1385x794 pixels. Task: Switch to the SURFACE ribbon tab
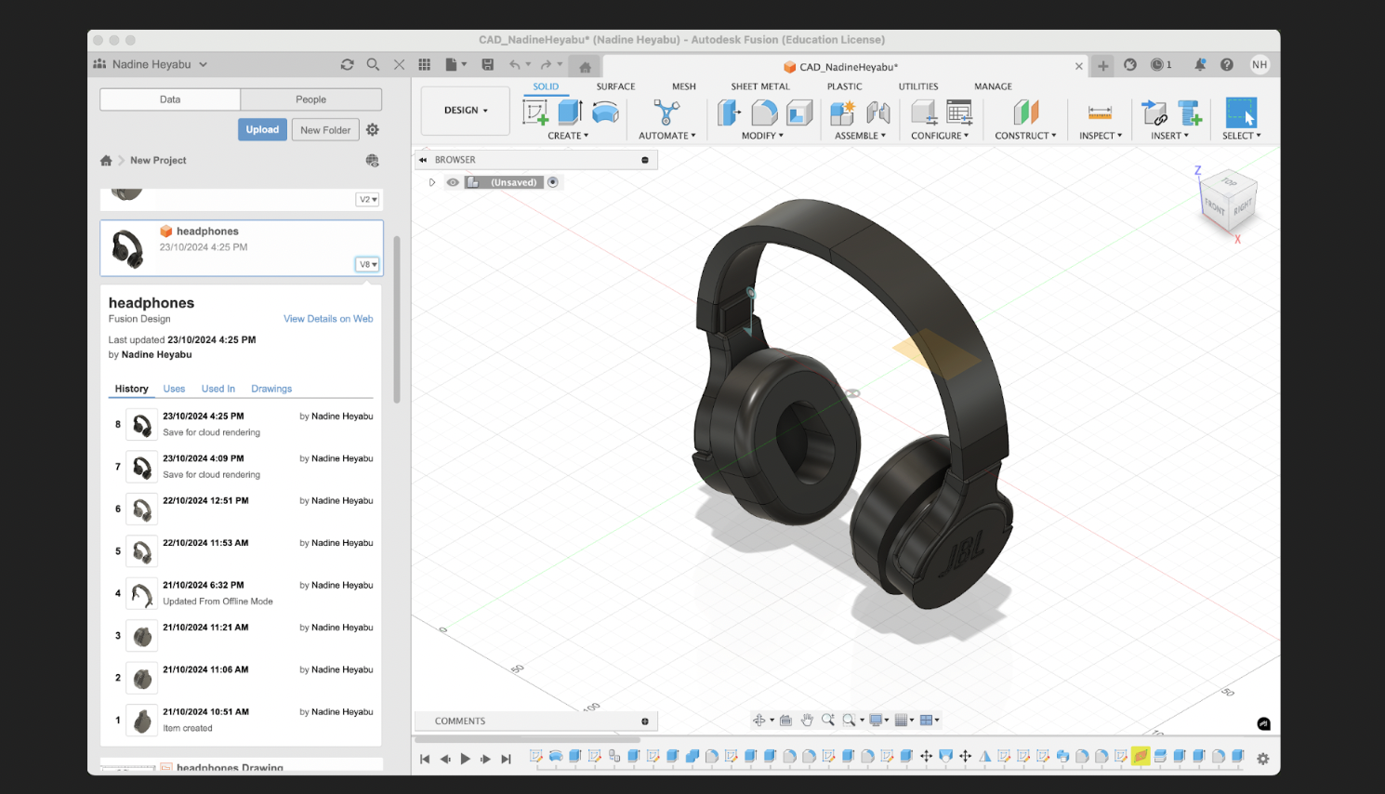pos(615,86)
